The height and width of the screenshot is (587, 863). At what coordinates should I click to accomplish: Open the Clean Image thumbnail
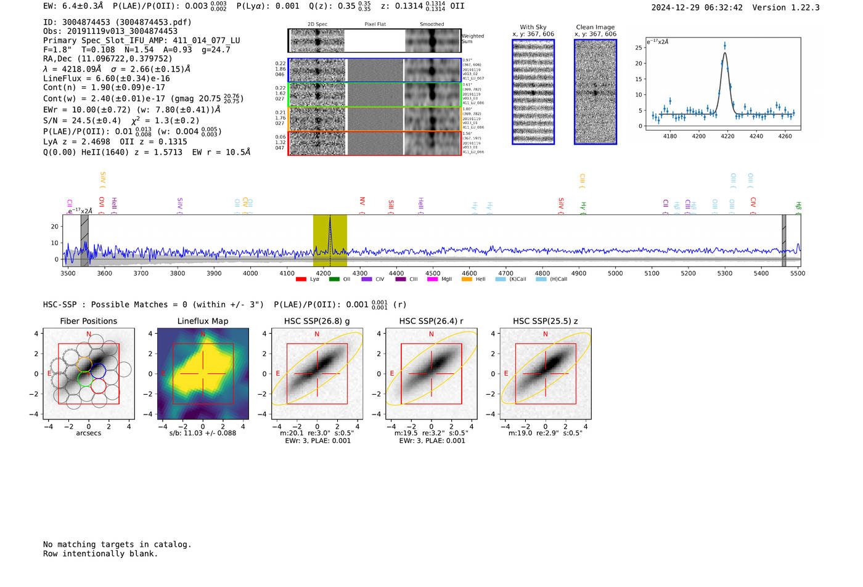(595, 92)
